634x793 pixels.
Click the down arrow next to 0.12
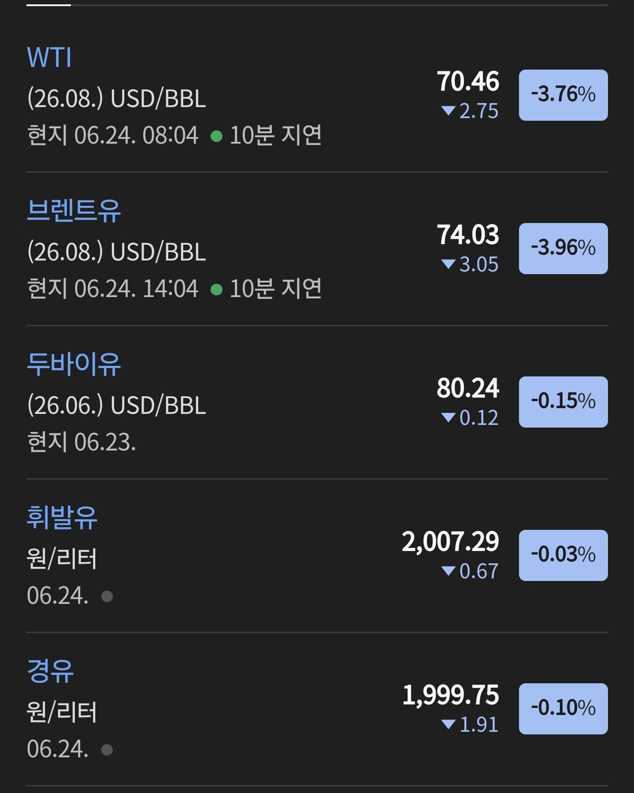[x=448, y=417]
